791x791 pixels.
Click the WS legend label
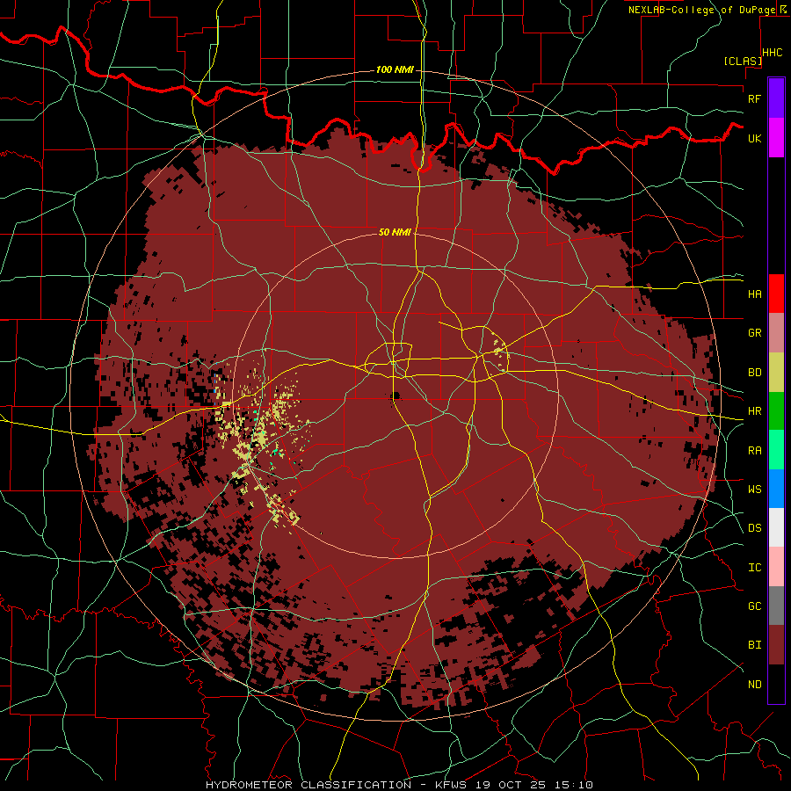point(754,489)
